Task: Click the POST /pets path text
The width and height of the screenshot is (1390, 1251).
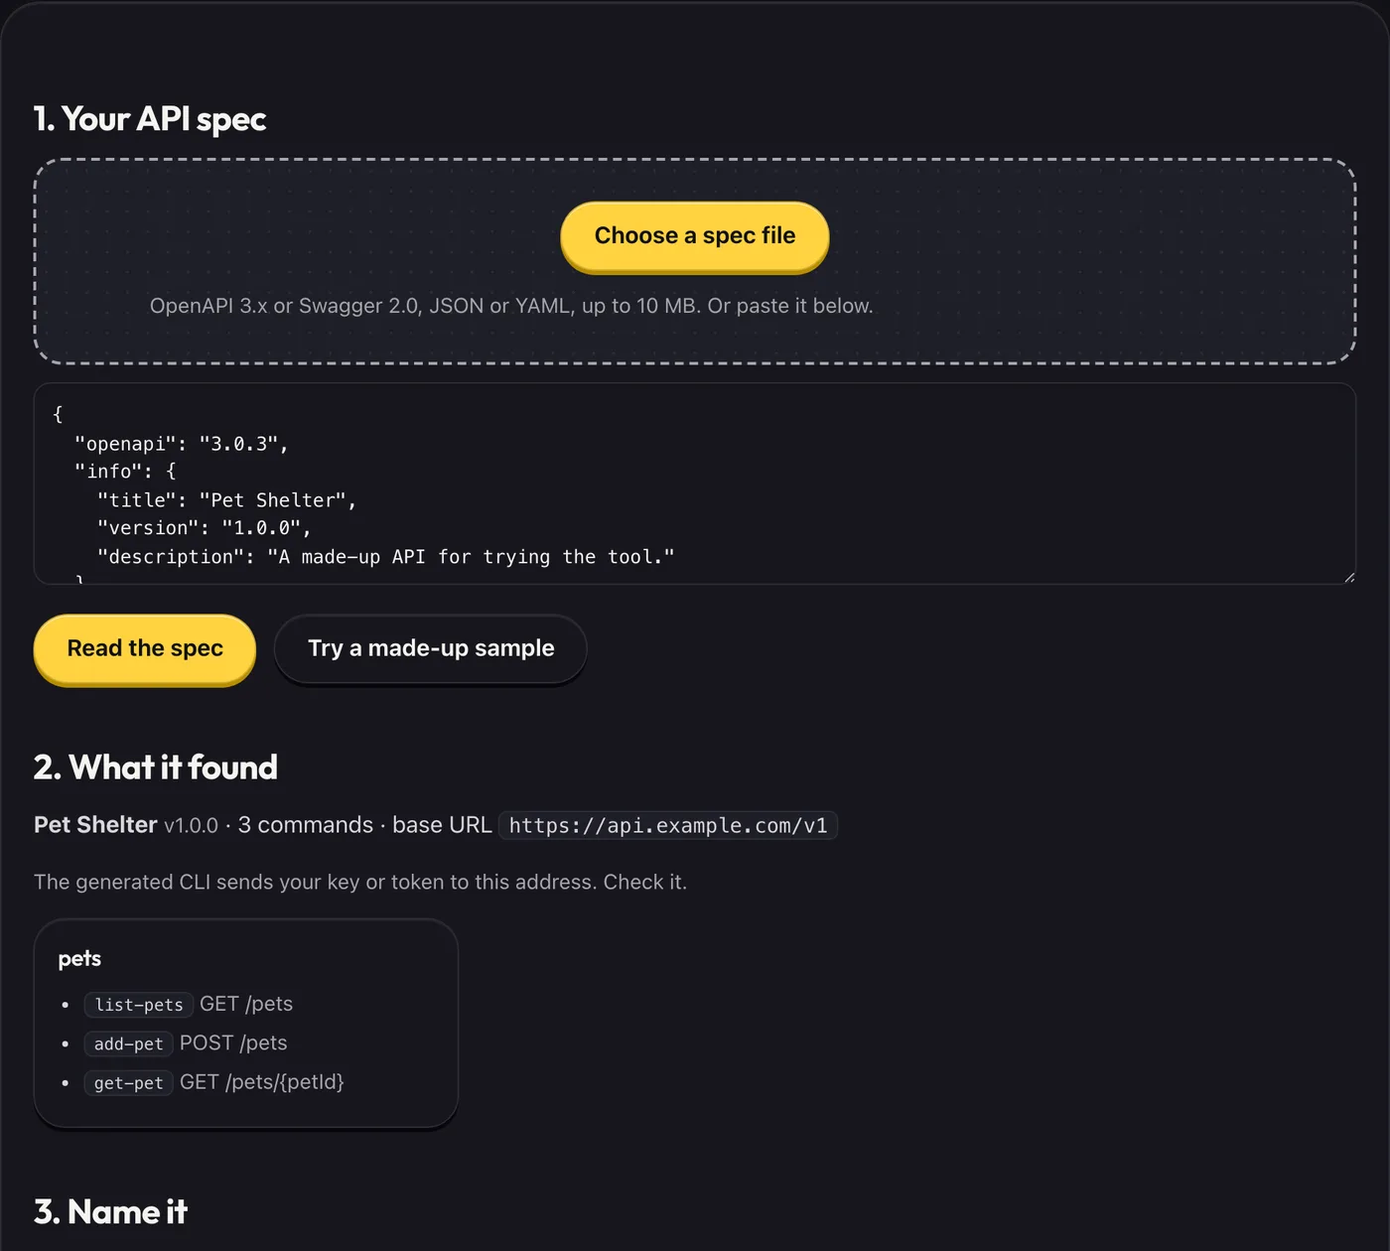Action: tap(233, 1043)
